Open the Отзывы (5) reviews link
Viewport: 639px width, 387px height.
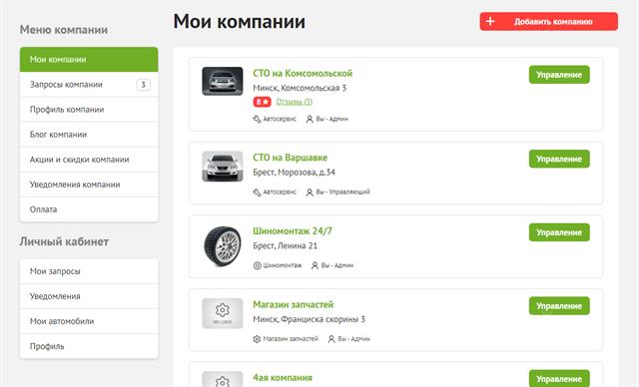pos(295,102)
